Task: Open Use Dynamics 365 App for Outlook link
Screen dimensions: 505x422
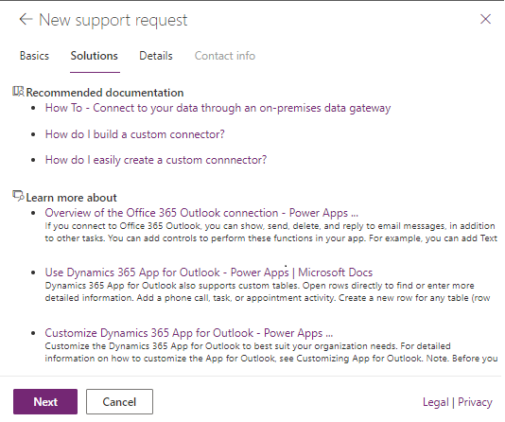Action: 209,273
